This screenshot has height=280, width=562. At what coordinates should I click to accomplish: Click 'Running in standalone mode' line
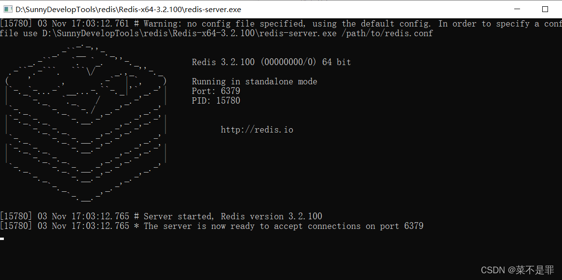255,81
